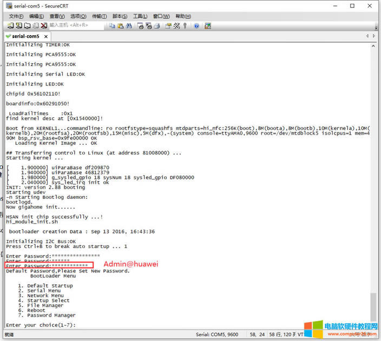
Task: Click the Paste icon in toolbar
Action: (120, 25)
